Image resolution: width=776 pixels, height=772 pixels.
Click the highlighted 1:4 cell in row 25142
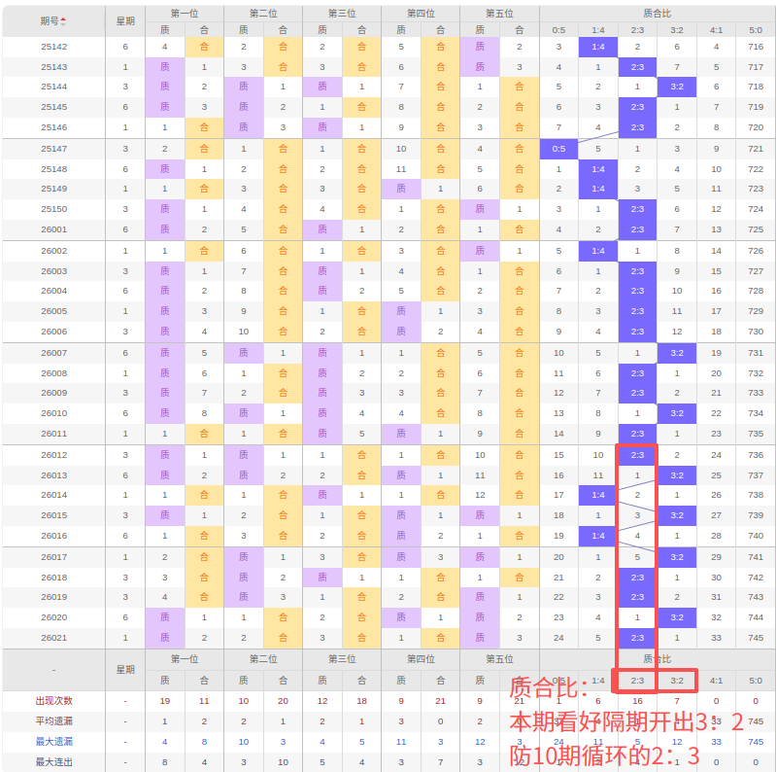click(x=598, y=47)
